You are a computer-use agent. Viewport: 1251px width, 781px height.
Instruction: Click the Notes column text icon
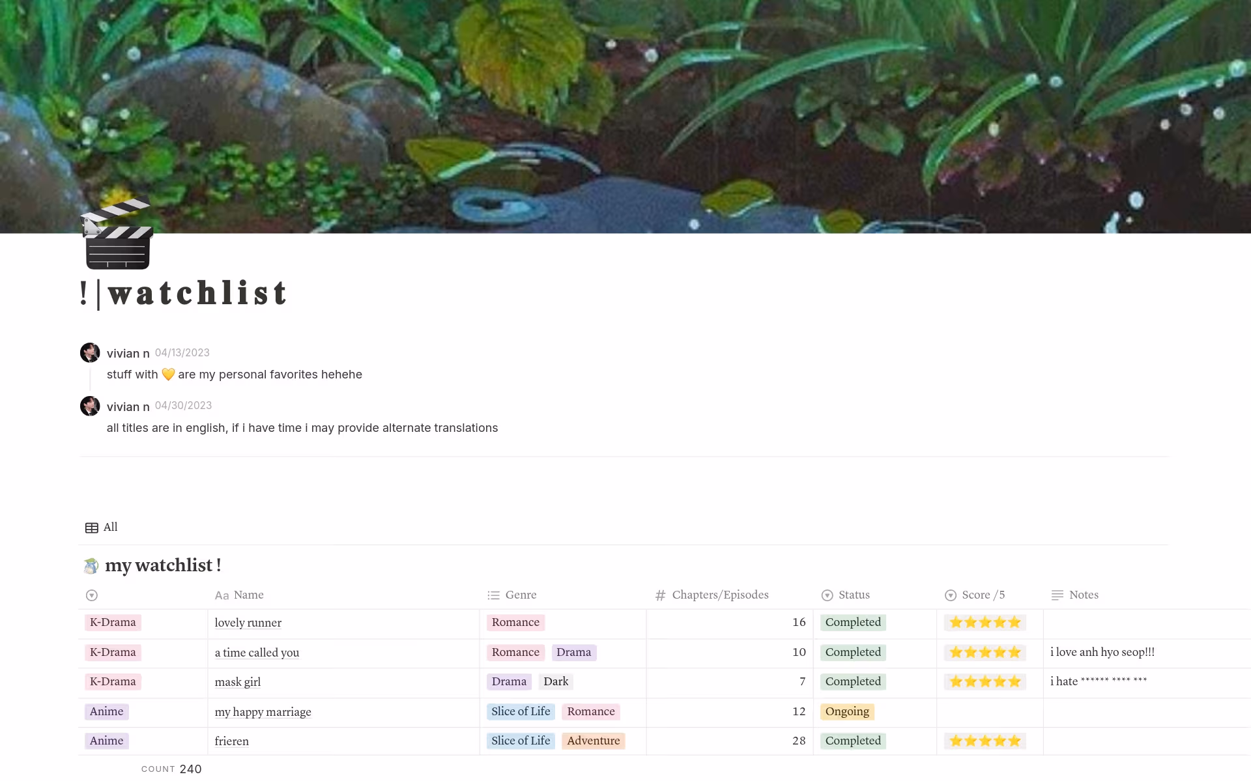click(x=1057, y=595)
